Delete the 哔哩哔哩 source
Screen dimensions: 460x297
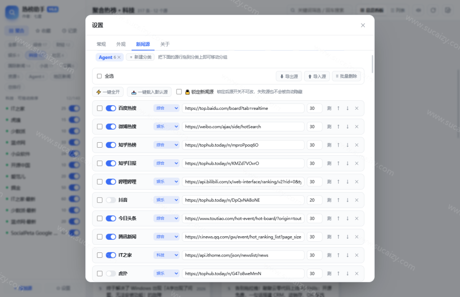[x=357, y=182]
